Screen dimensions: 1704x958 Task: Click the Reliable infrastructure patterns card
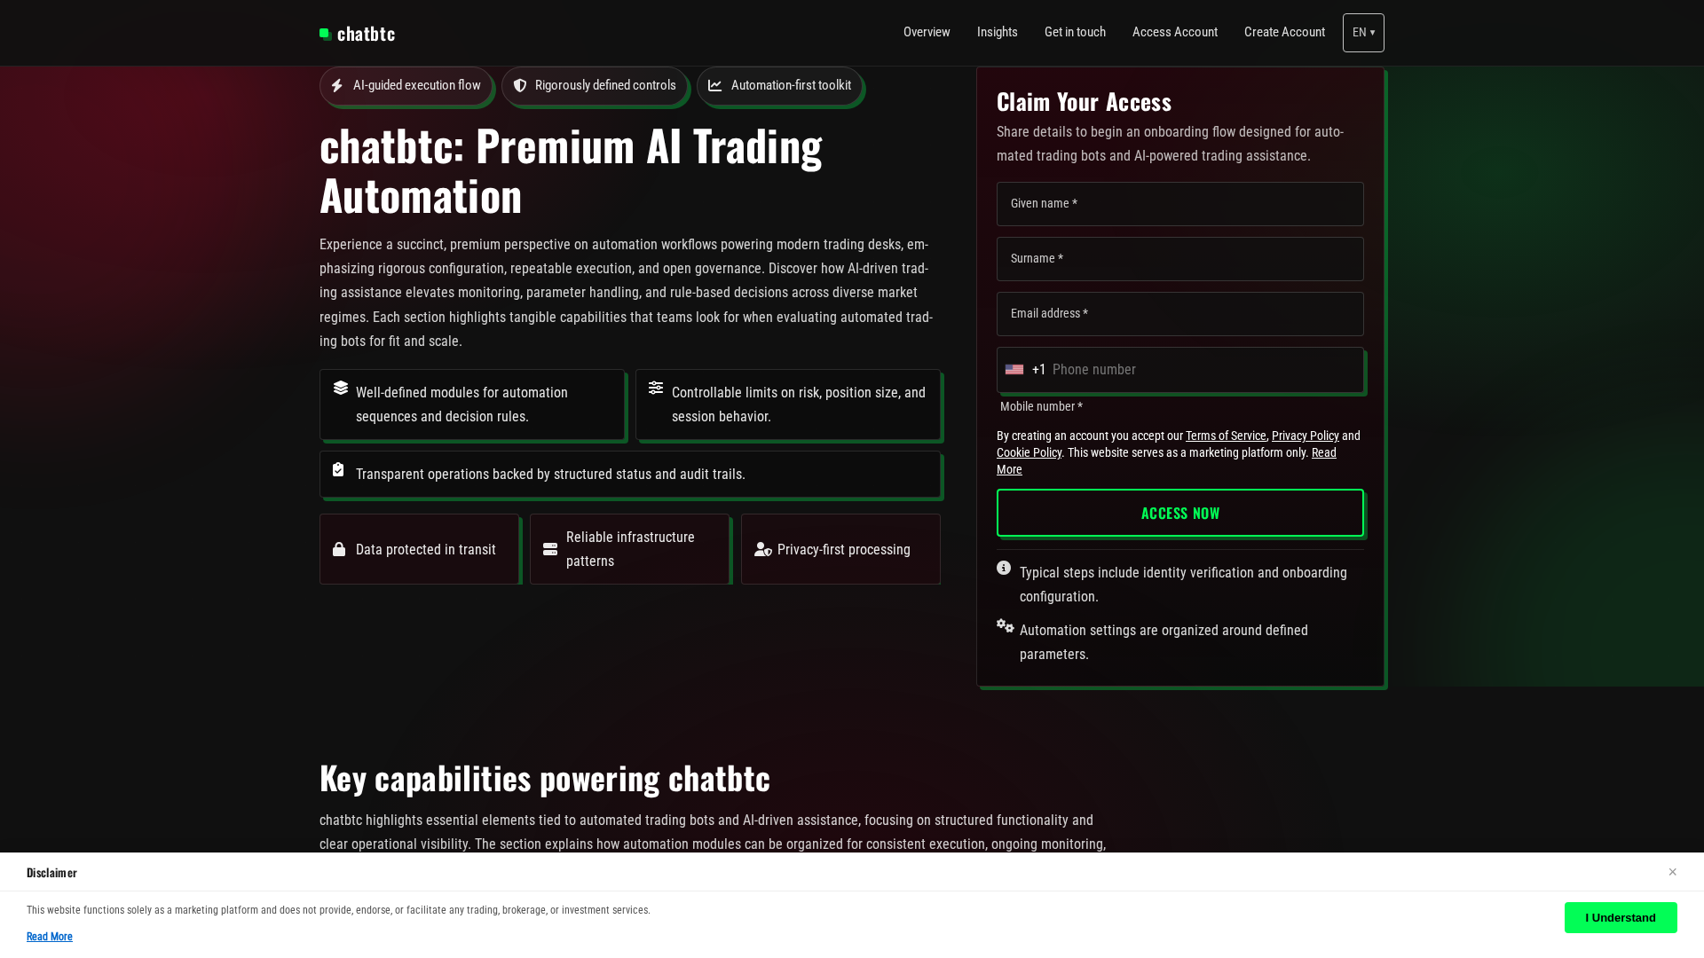[x=630, y=549]
